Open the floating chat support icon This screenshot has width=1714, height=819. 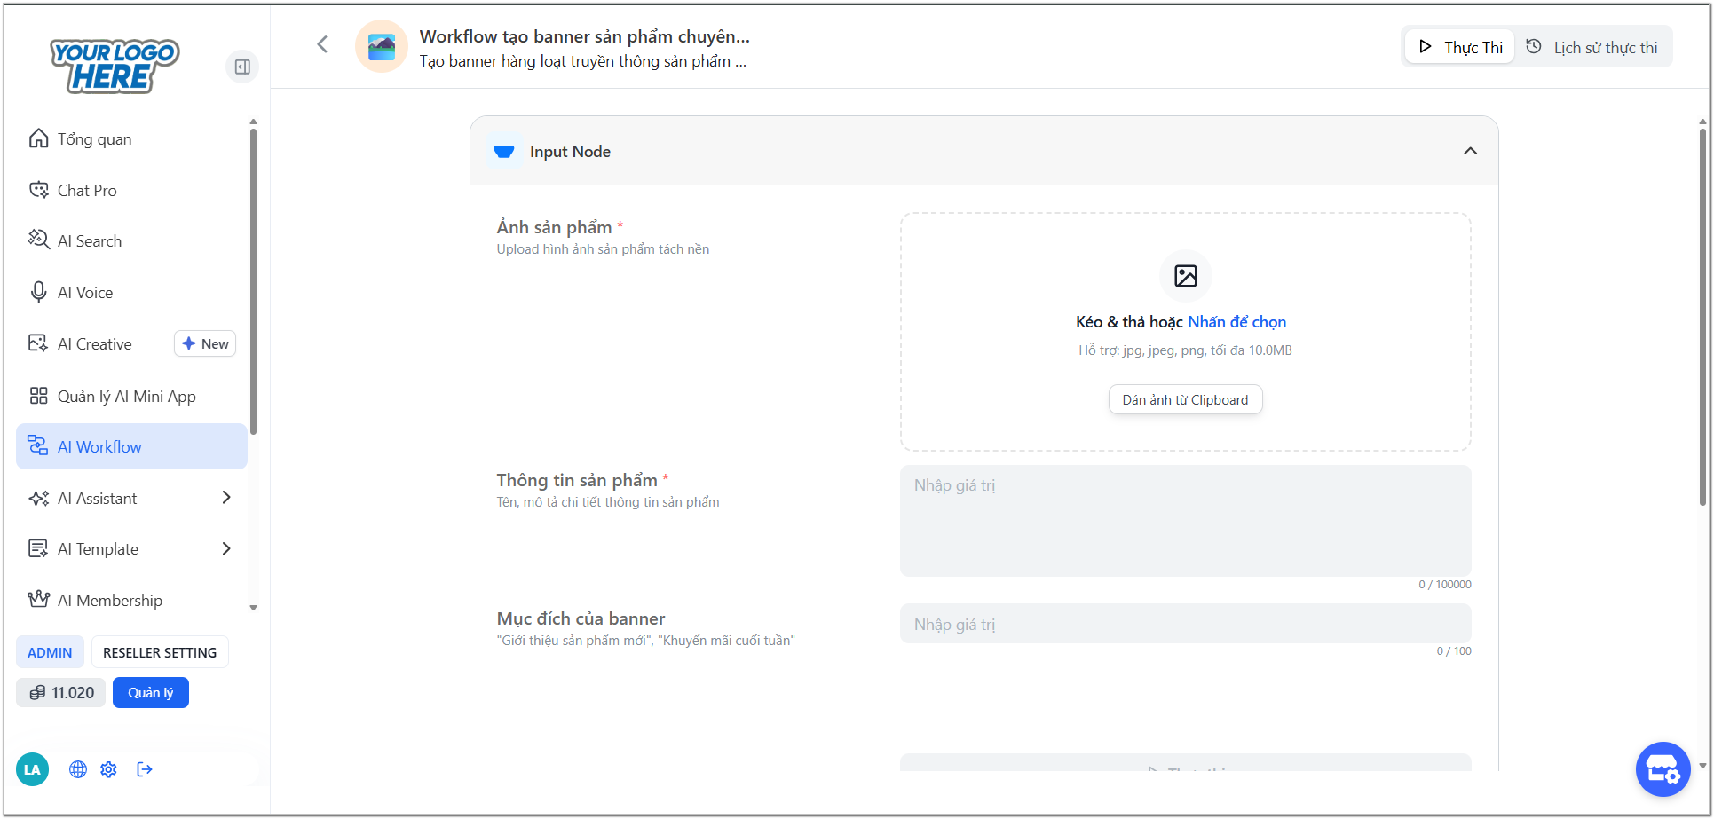click(1662, 768)
